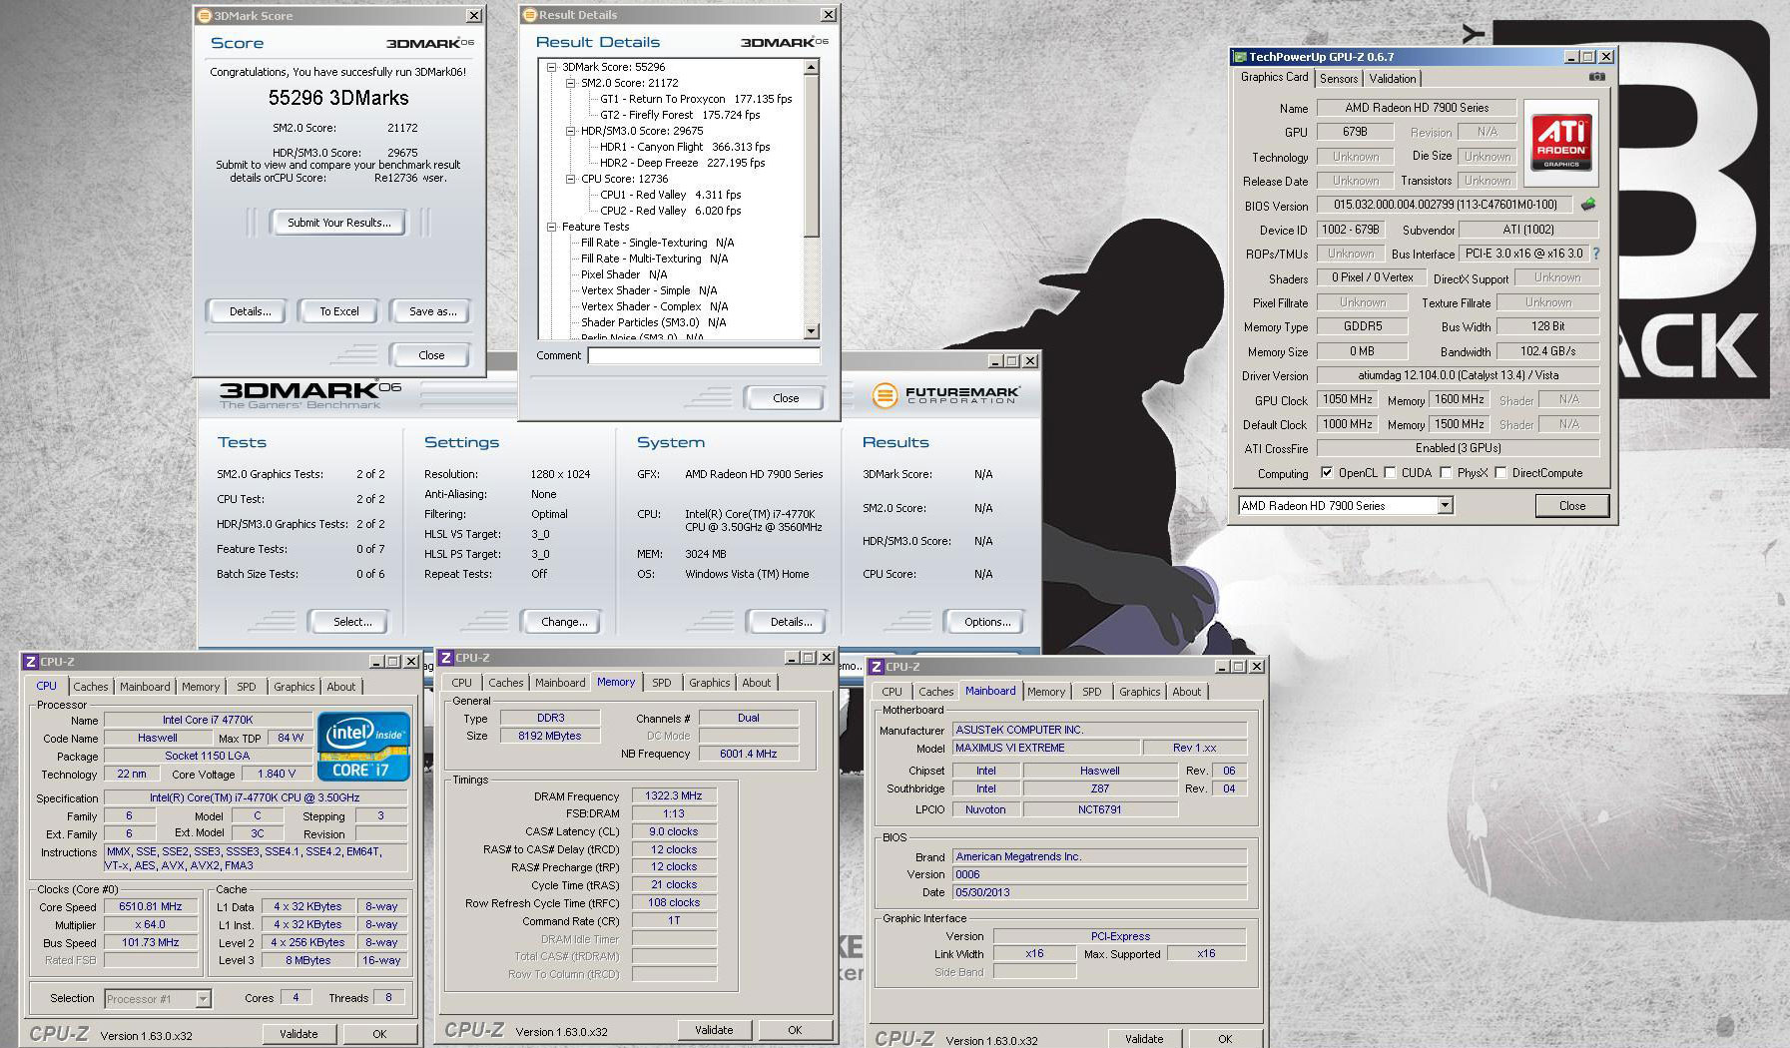Click the Result Details scrollbar down arrow
Viewport: 1790px width, 1048px height.
pyautogui.click(x=811, y=331)
